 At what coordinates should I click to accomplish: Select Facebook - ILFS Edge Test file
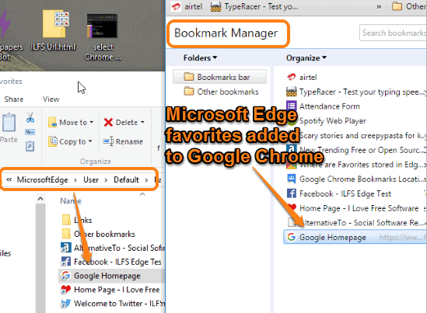click(x=111, y=262)
